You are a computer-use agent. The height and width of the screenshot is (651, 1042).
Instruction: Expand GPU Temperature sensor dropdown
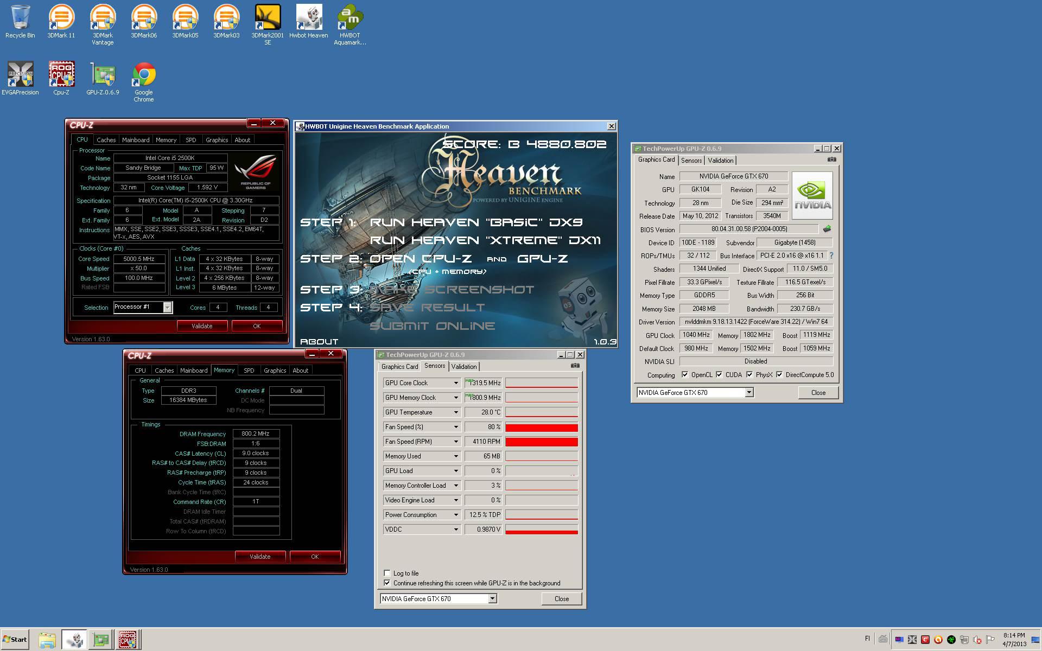(x=456, y=412)
